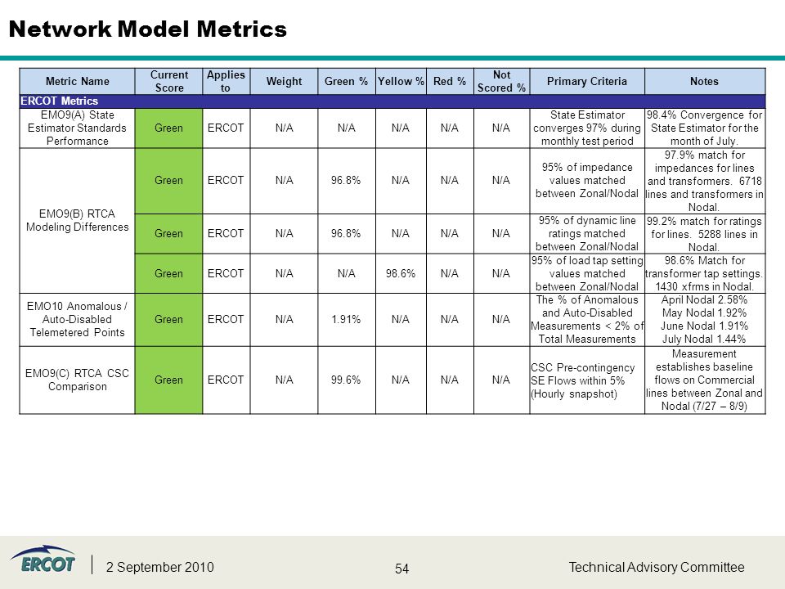Click the 'Yellow %' column header
Image resolution: width=785 pixels, height=589 pixels.
(401, 81)
